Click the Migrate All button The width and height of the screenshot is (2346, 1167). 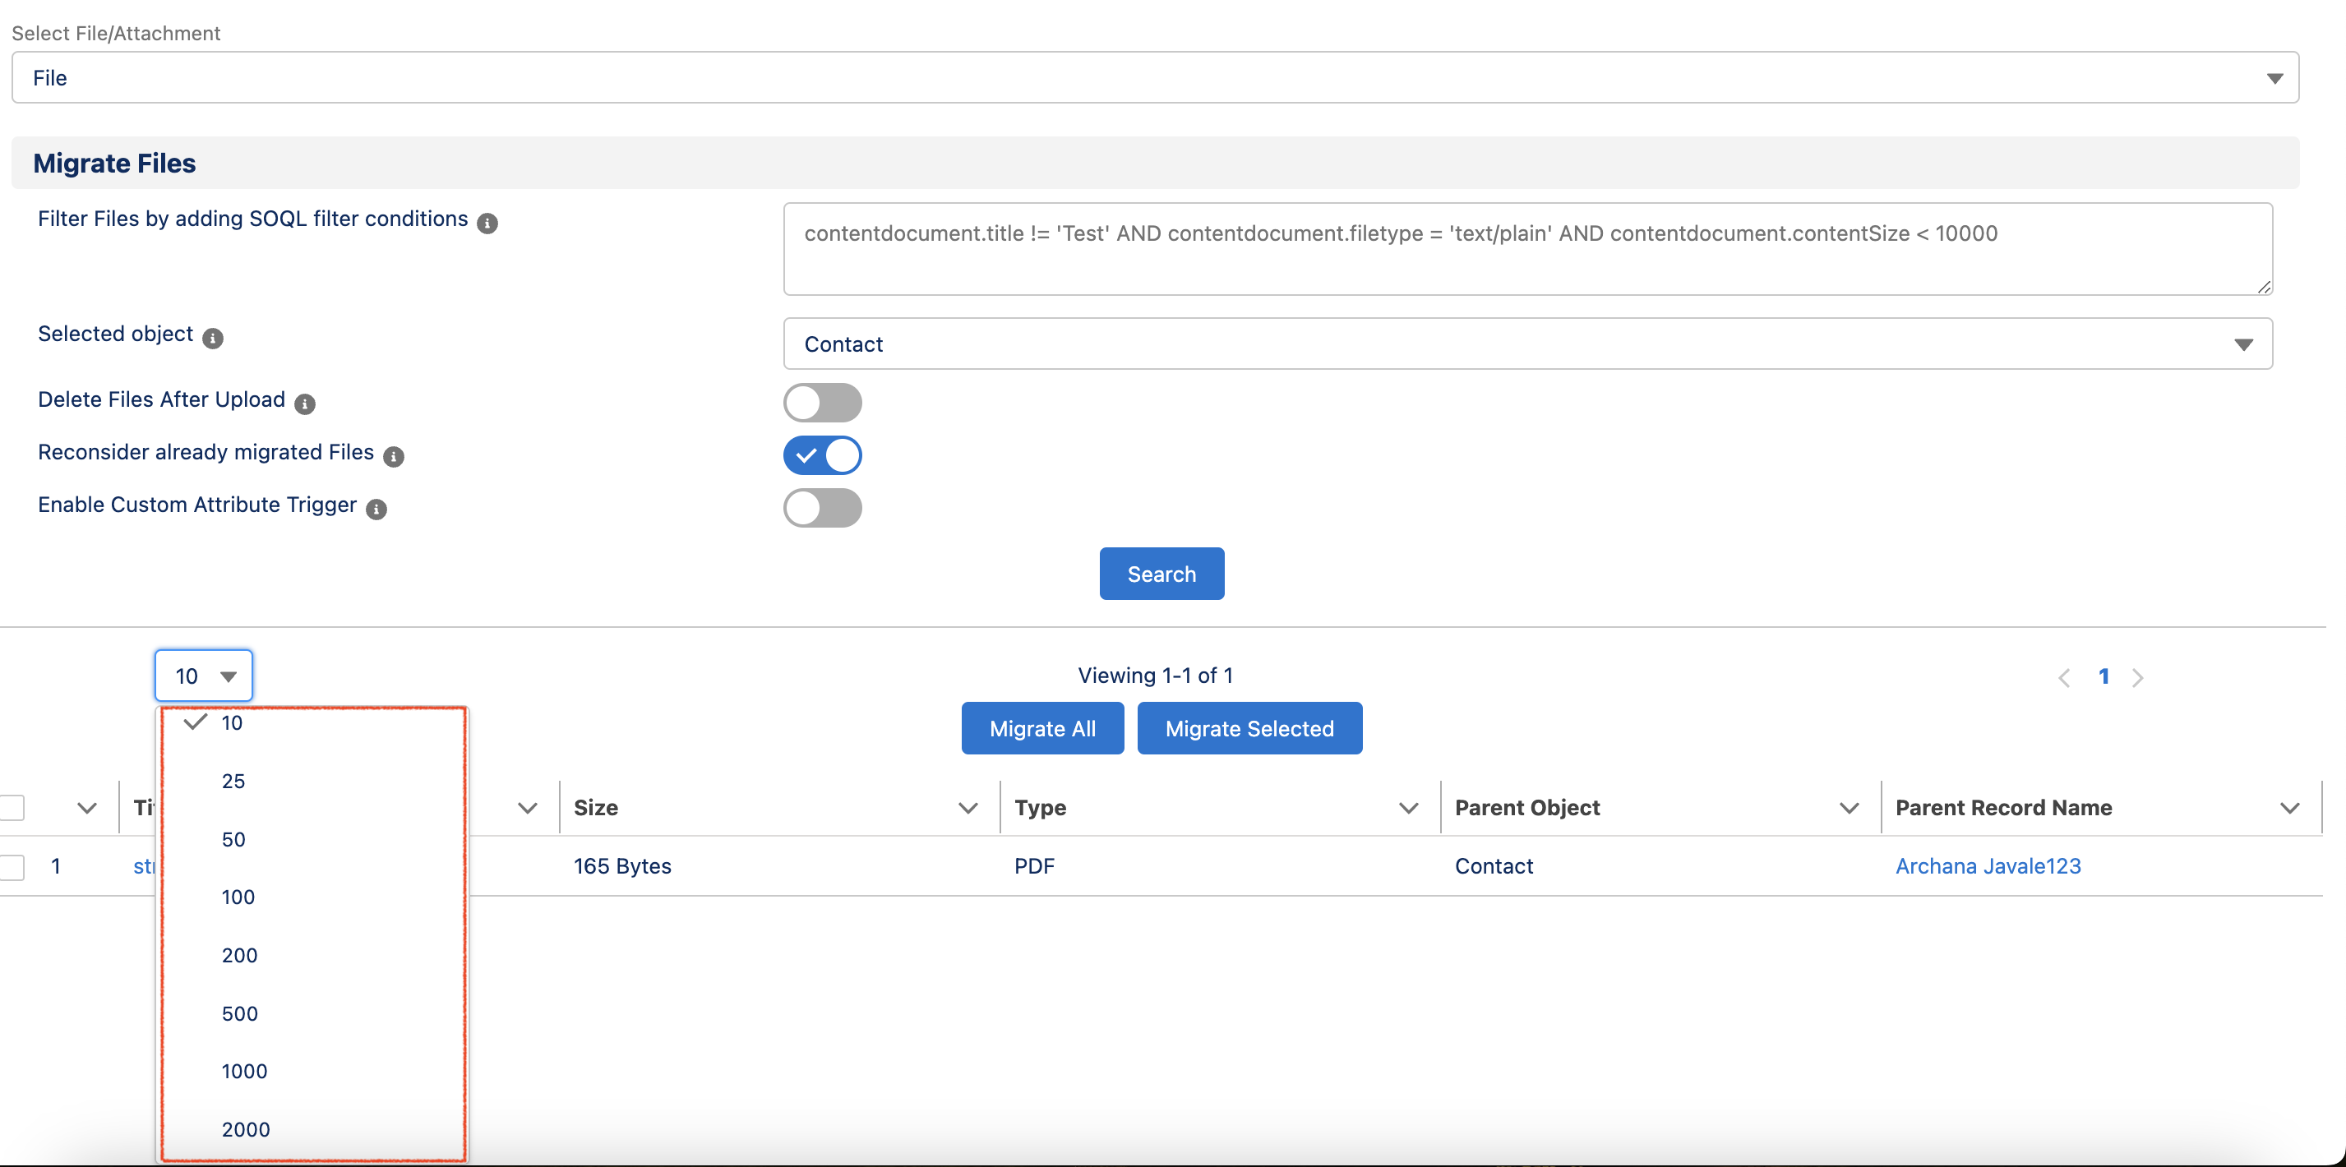[x=1041, y=728]
